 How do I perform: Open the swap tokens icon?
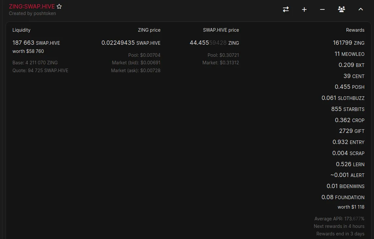286,9
